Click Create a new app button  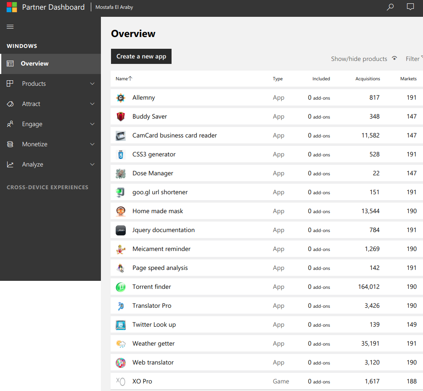tap(141, 56)
